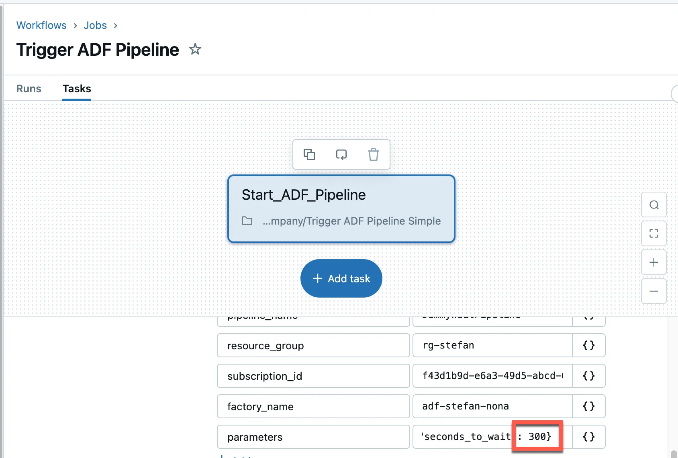Click the factory_name key field

(x=313, y=406)
